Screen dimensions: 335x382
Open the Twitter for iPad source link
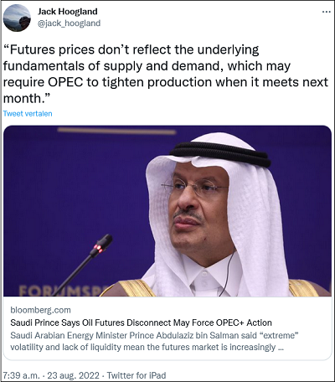pos(137,375)
